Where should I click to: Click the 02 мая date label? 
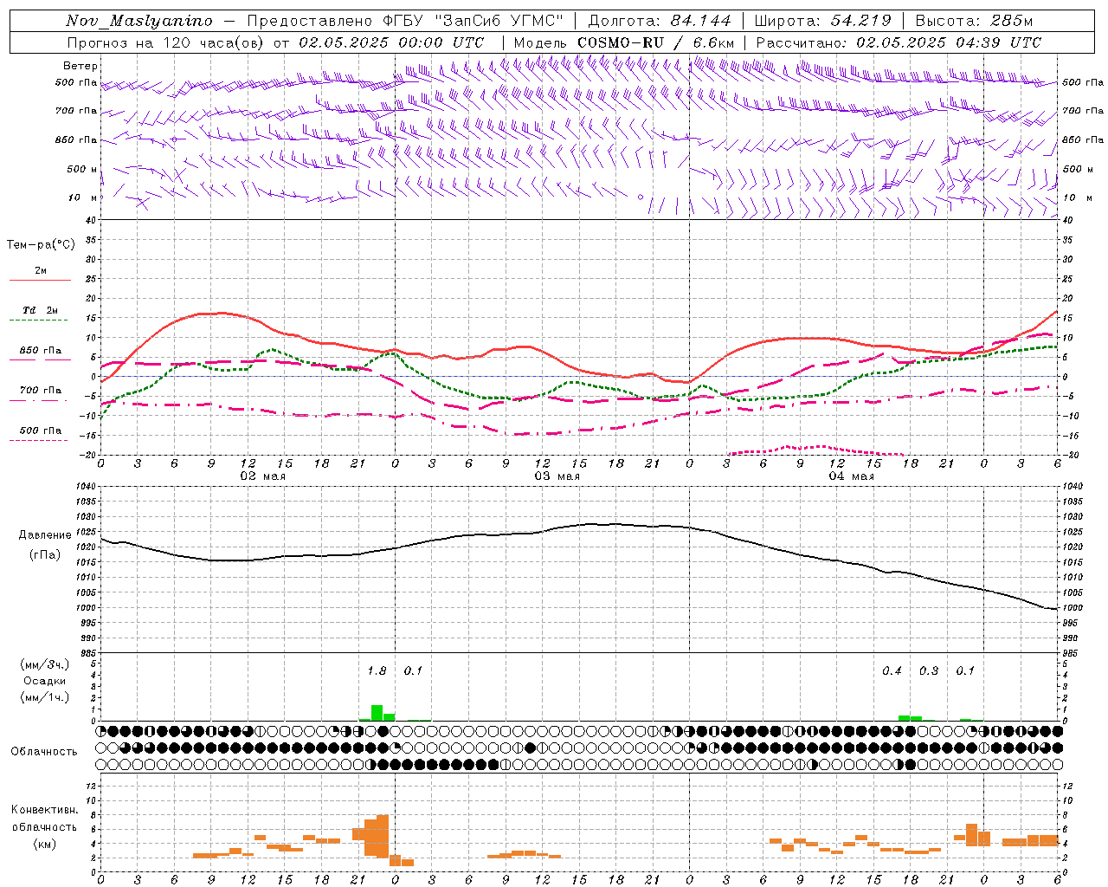click(x=262, y=476)
